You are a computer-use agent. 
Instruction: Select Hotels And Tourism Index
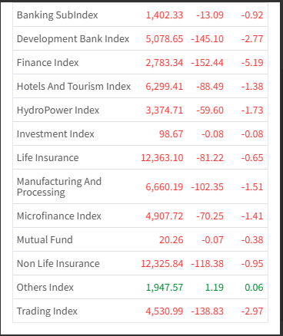[74, 87]
